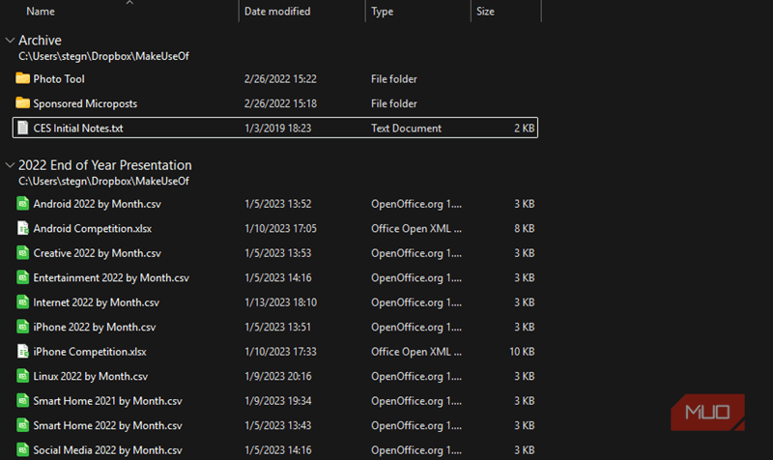Click the 1/9/2023 20:16 date cell
This screenshot has width=773, height=460.
pos(277,376)
